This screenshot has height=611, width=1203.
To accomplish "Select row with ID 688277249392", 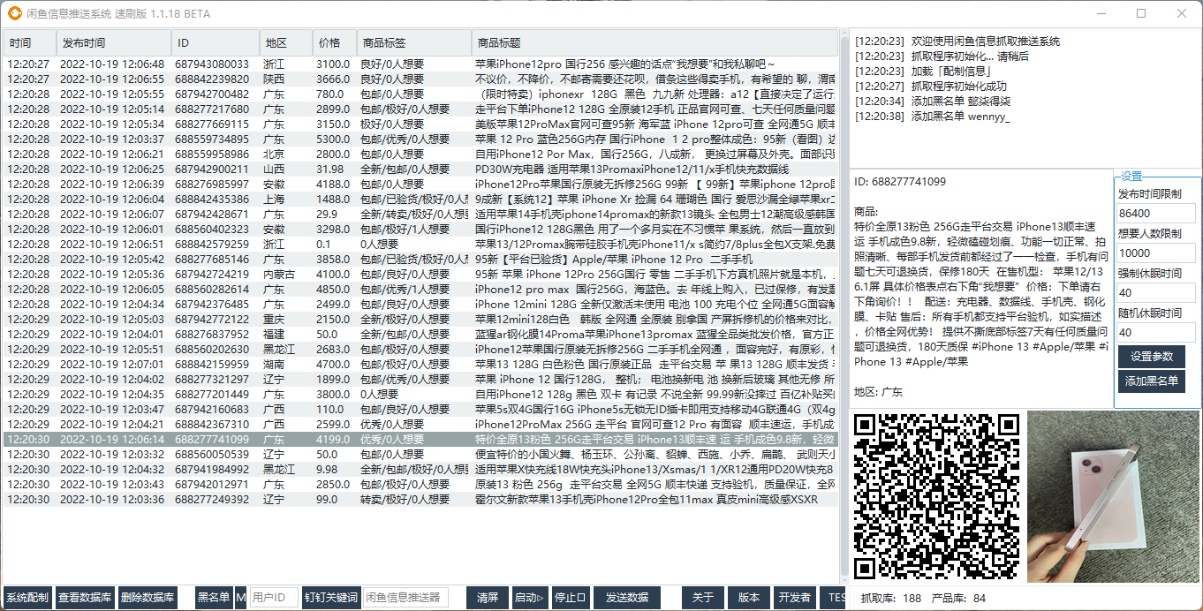I will click(420, 500).
